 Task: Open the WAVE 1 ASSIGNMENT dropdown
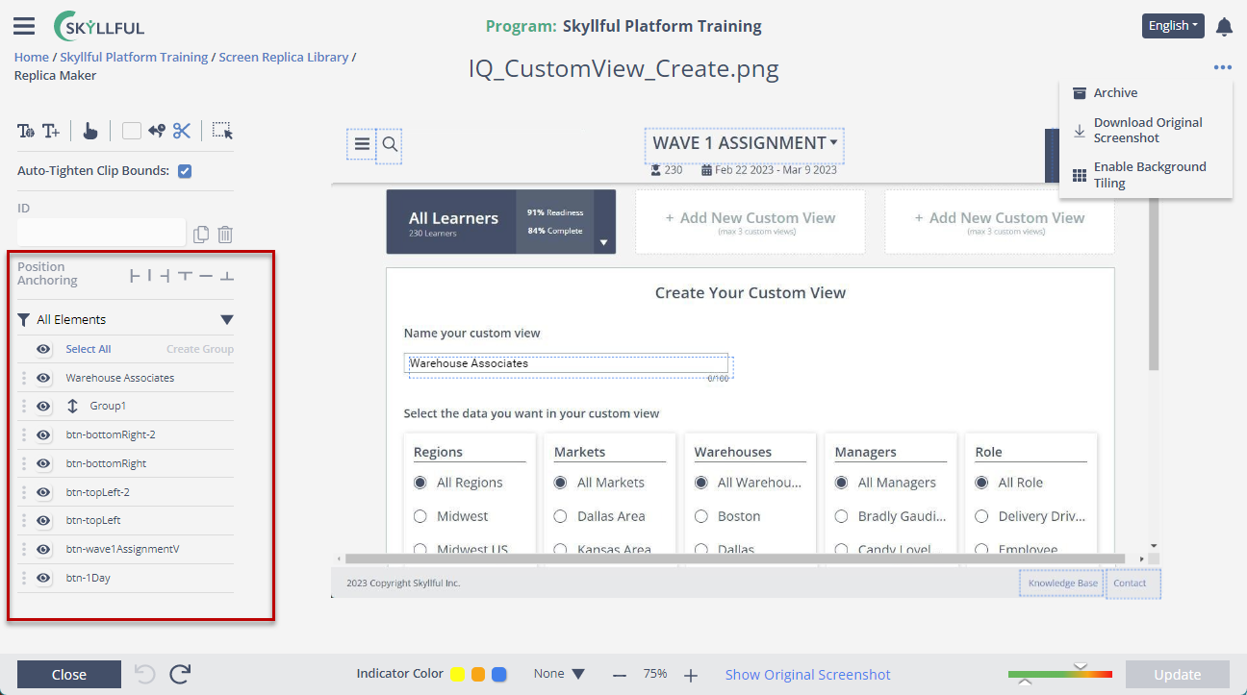pyautogui.click(x=745, y=143)
